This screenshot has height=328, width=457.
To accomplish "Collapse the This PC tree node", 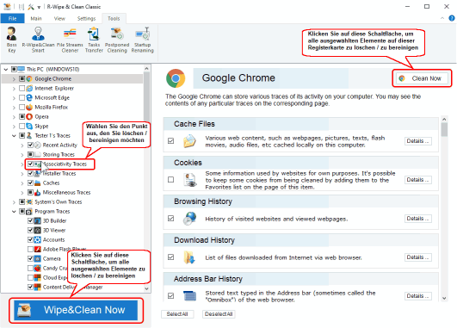I will (6, 70).
